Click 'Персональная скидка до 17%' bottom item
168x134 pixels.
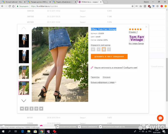click(112, 127)
